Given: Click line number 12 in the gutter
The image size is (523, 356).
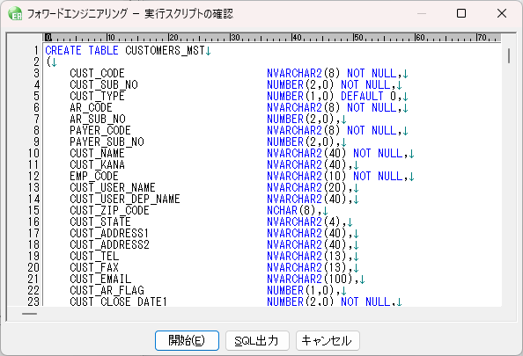Looking at the screenshot, I should (33, 176).
